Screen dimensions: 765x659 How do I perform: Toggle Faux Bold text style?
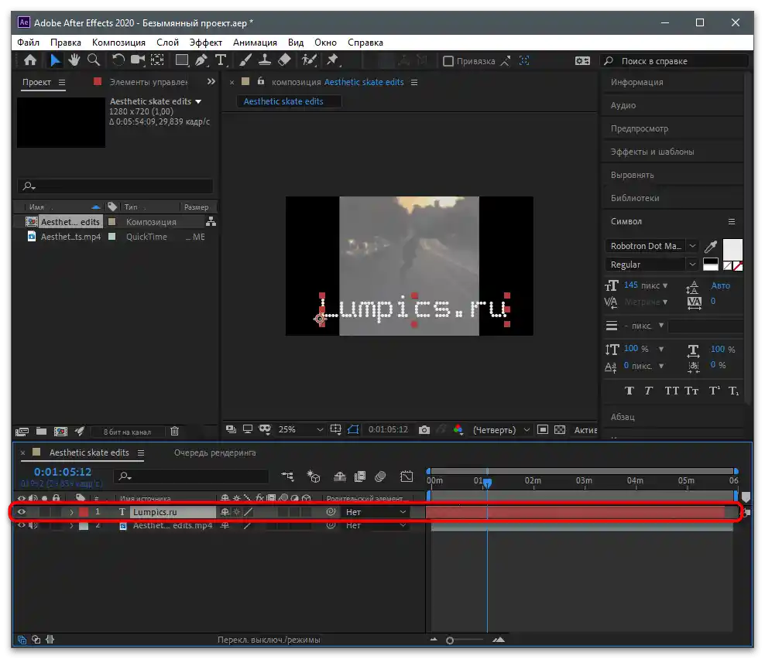(x=629, y=391)
